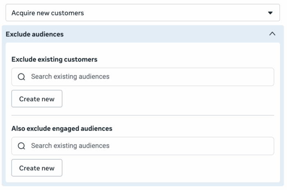Click the Exclude audiences heading

[x=34, y=34]
